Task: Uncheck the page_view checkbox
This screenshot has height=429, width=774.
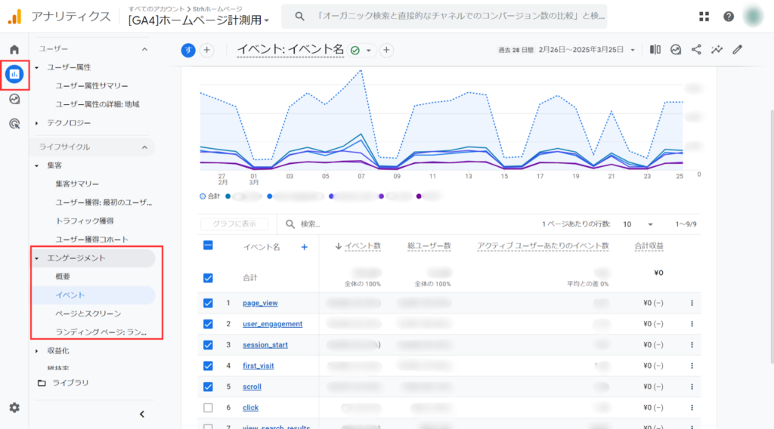Action: coord(209,304)
